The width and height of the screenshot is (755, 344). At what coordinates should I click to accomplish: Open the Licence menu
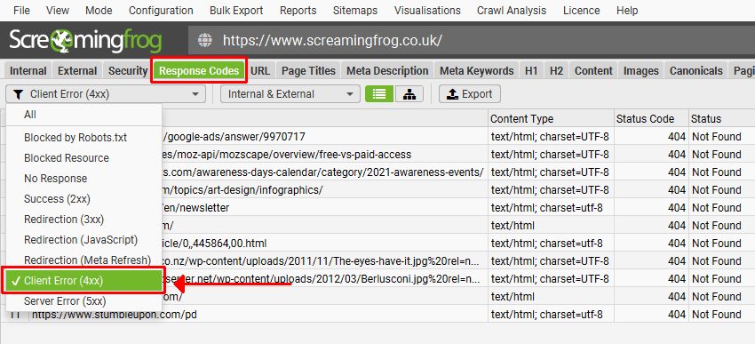click(x=582, y=10)
